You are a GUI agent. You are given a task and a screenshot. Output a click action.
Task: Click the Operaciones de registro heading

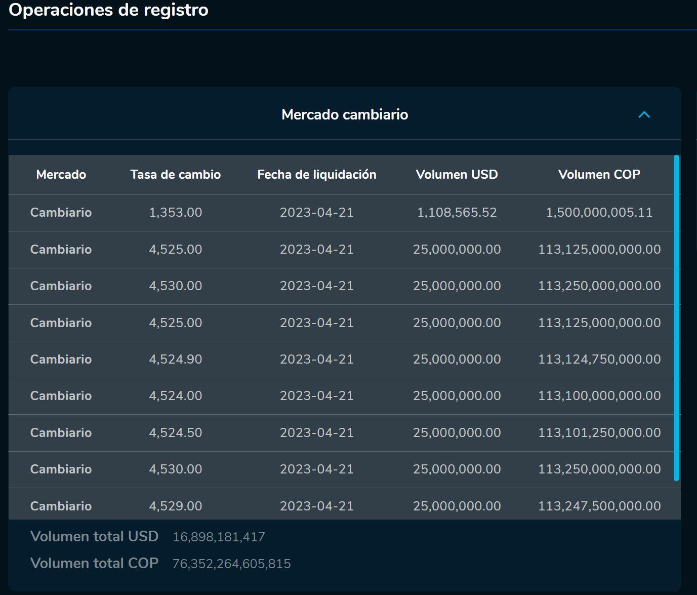tap(108, 10)
